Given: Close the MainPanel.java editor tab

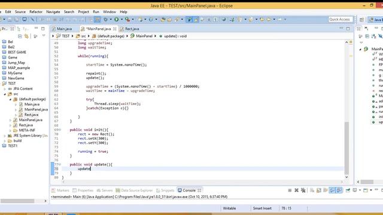Looking at the screenshot, I should click(114, 29).
